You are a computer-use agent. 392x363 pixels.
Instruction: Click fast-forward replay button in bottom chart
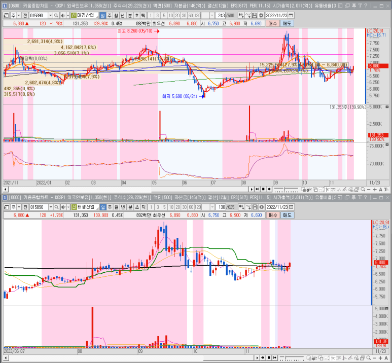tap(275, 358)
